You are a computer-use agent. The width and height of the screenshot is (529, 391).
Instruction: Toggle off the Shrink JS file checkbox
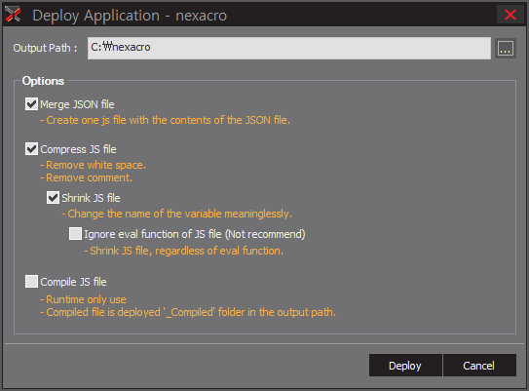coord(53,198)
